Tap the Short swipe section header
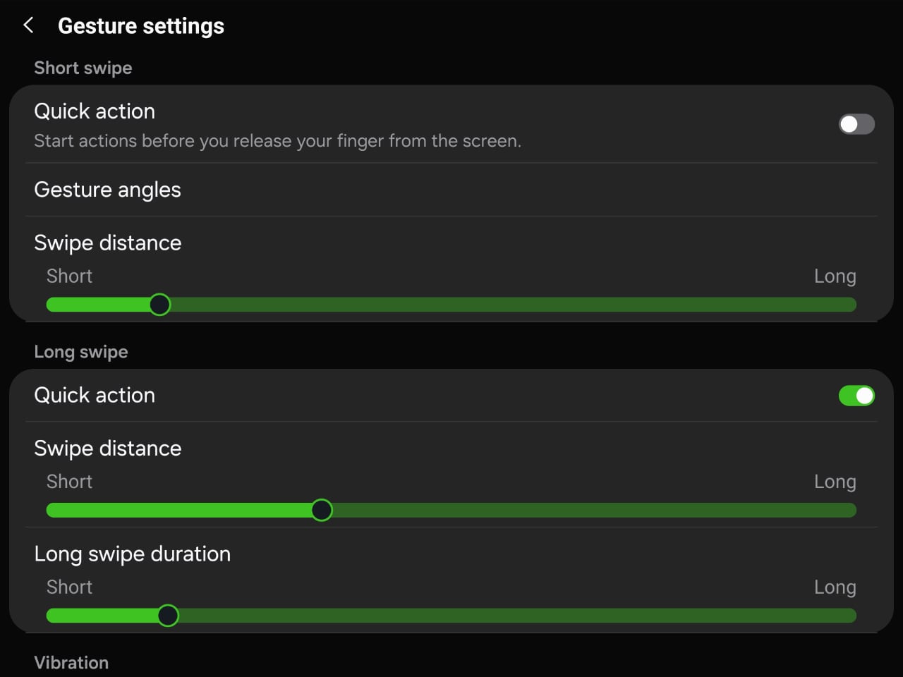 click(83, 68)
